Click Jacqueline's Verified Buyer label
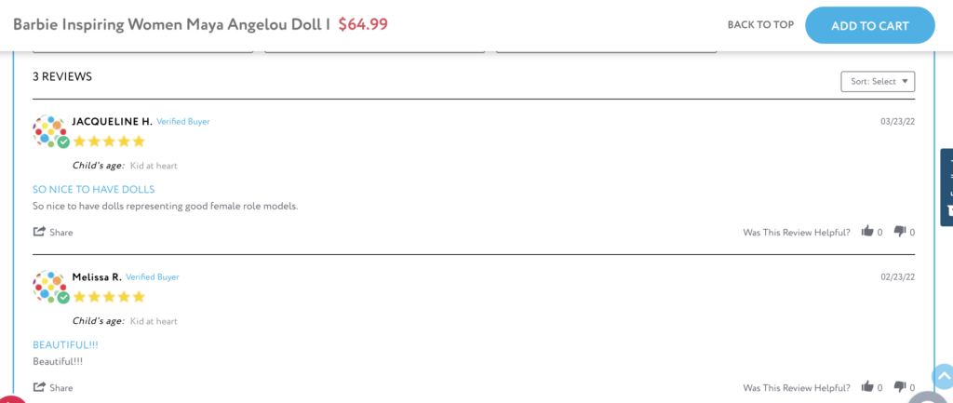The height and width of the screenshot is (403, 953). point(183,122)
